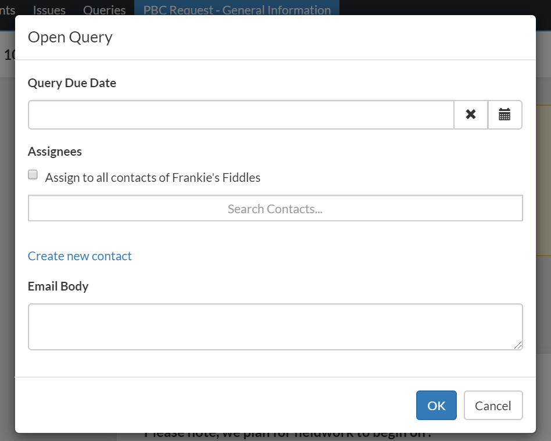Confirm the query with OK

(x=436, y=405)
